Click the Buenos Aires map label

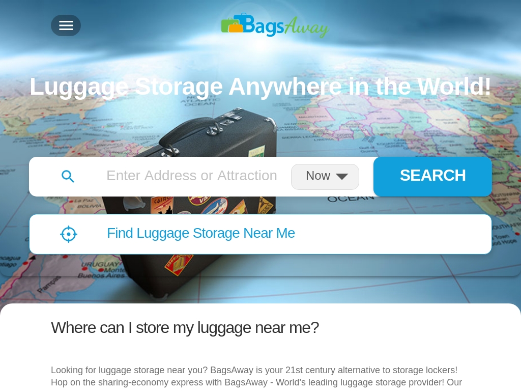[x=101, y=275]
